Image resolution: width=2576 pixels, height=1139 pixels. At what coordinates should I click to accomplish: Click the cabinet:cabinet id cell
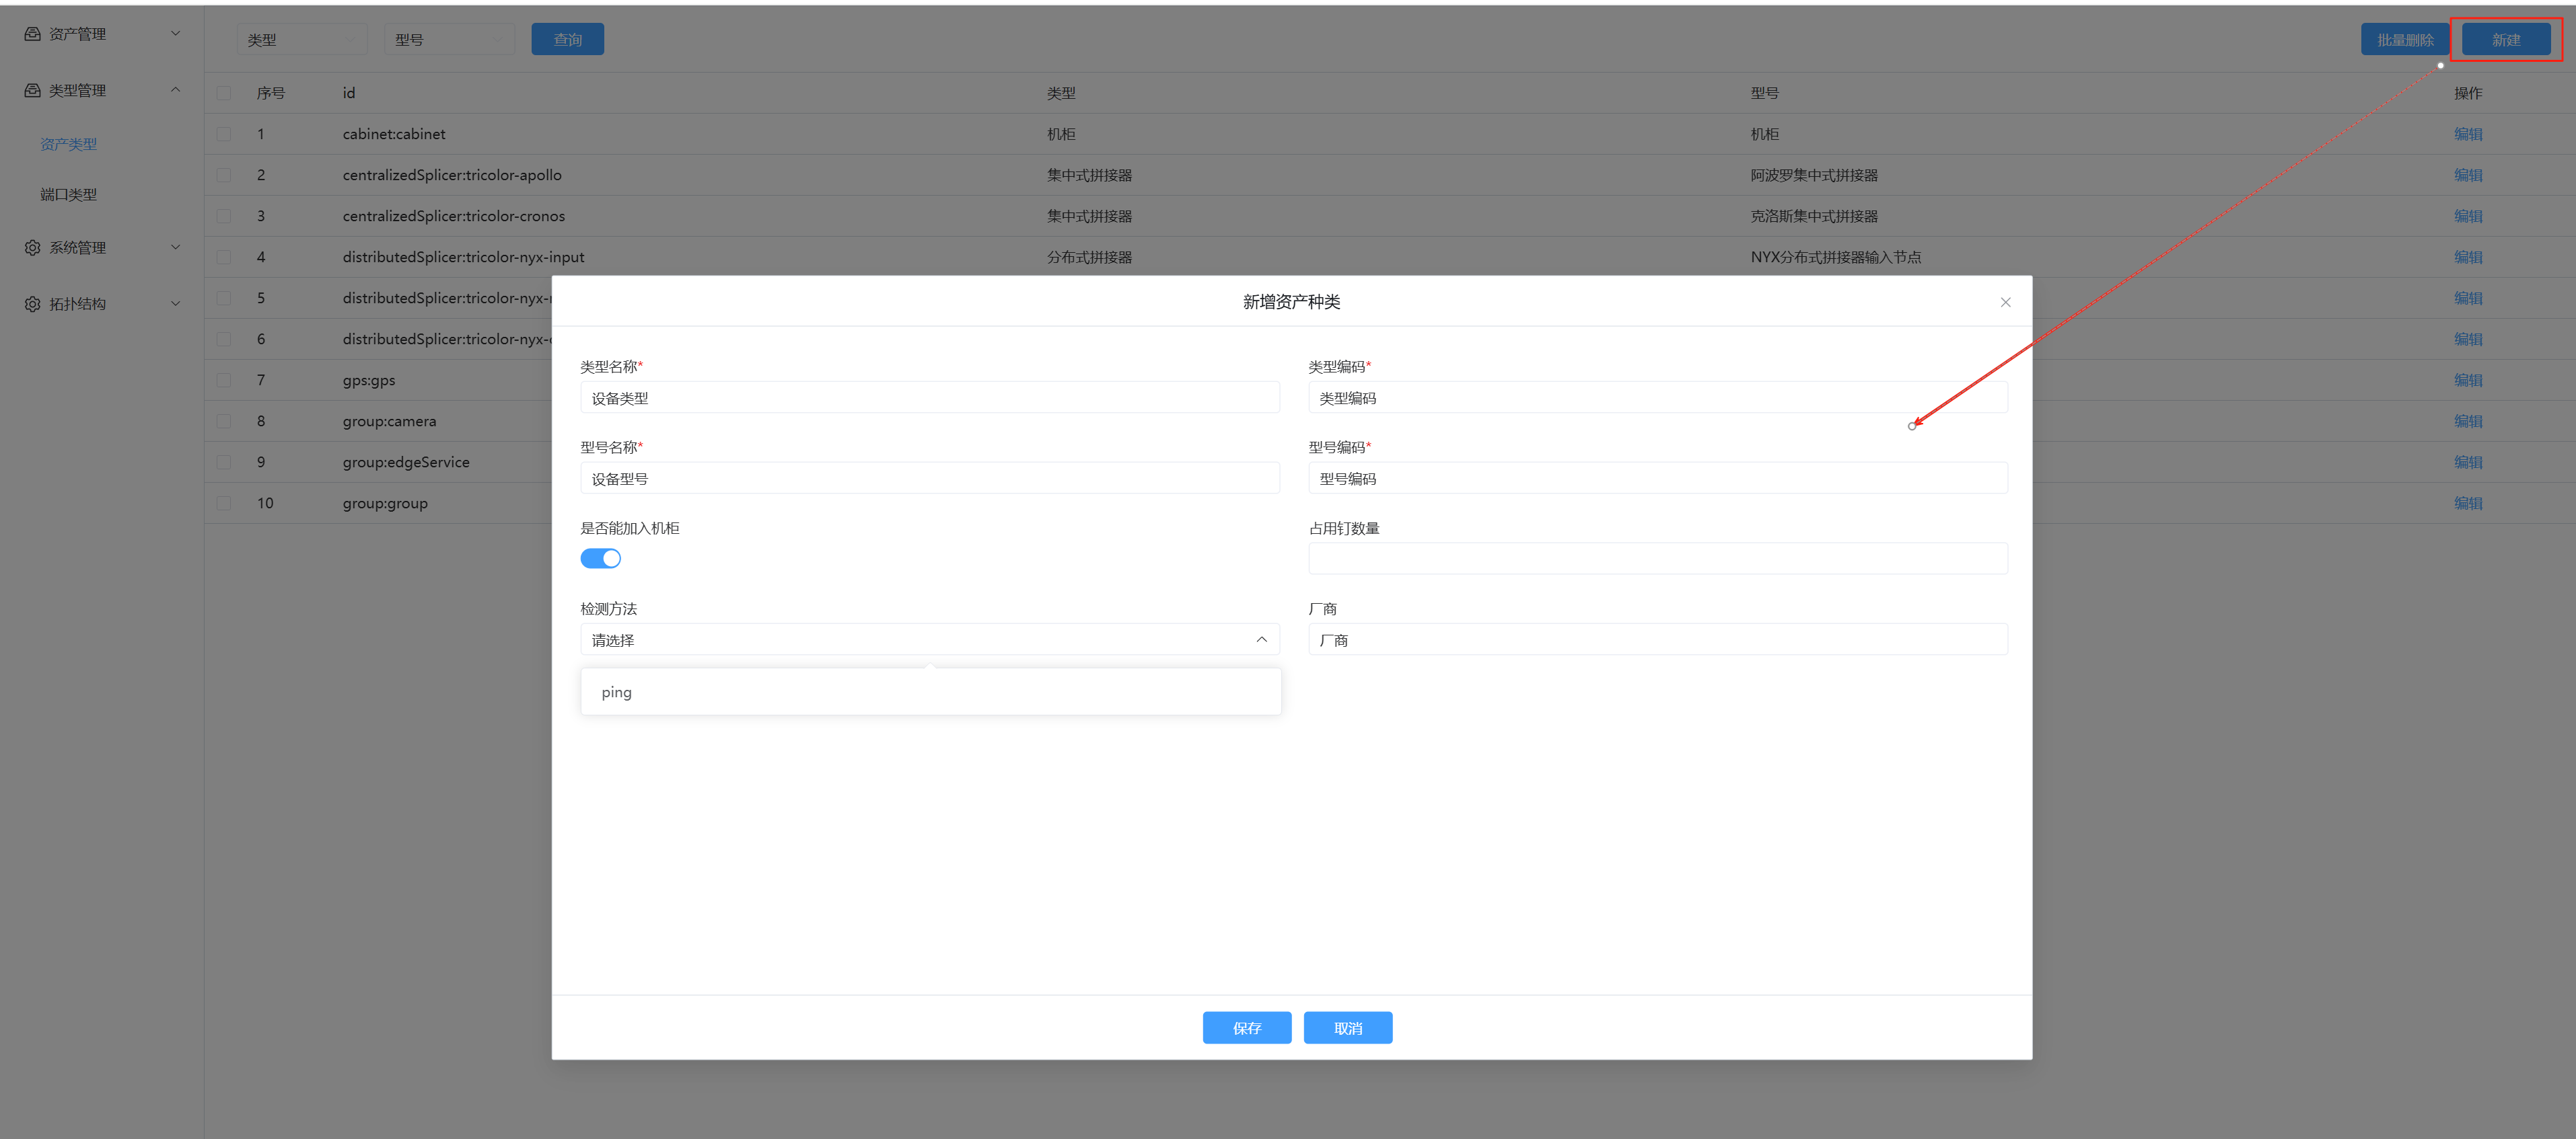pyautogui.click(x=394, y=134)
